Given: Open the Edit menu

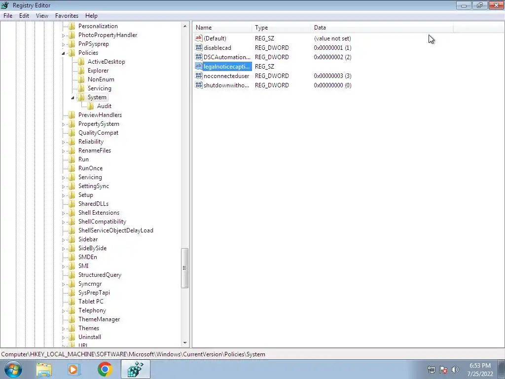Looking at the screenshot, I should pos(24,15).
